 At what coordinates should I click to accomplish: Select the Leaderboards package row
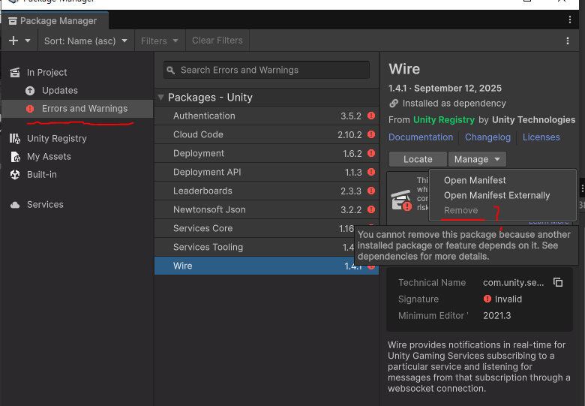[x=266, y=191]
